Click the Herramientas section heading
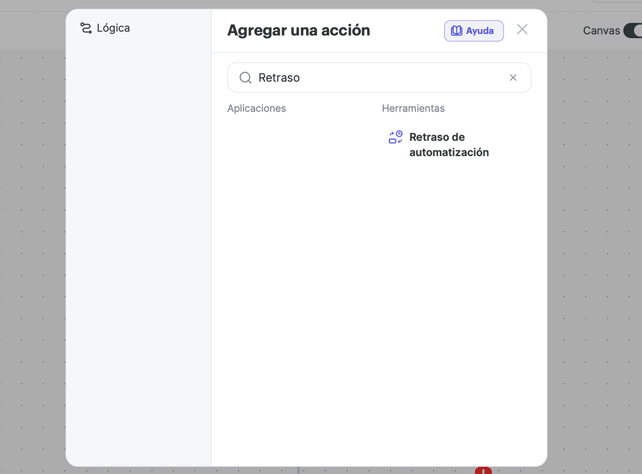Image resolution: width=642 pixels, height=474 pixels. (x=413, y=108)
